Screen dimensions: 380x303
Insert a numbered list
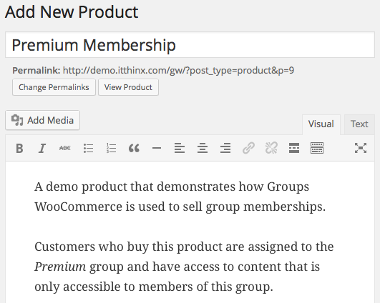coord(111,148)
